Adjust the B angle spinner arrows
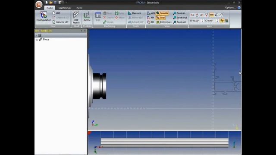This screenshot has width=276, height=155. pyautogui.click(x=202, y=21)
